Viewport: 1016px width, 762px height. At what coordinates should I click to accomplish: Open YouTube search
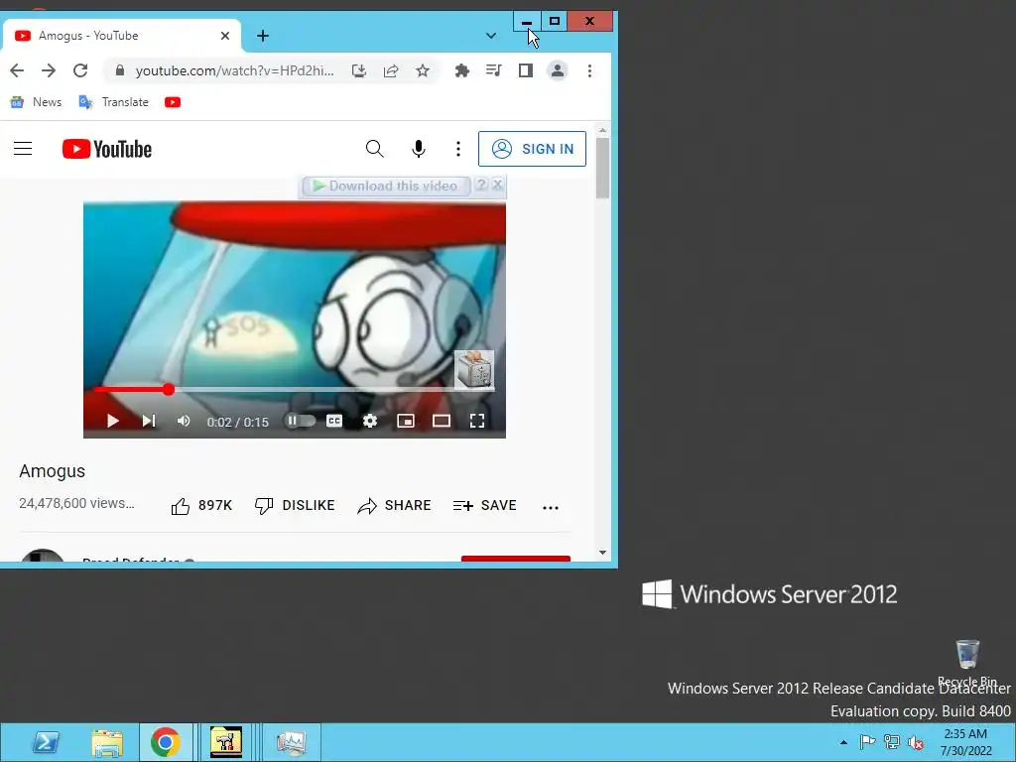pyautogui.click(x=374, y=149)
